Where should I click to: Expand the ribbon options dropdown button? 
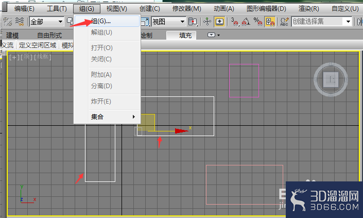pyautogui.click(x=213, y=35)
